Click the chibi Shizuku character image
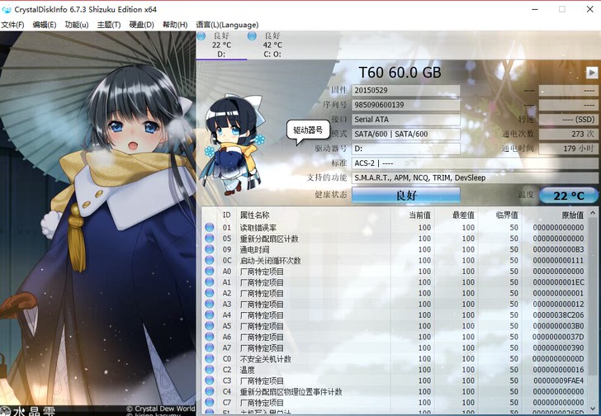The width and height of the screenshot is (601, 416). pyautogui.click(x=231, y=144)
